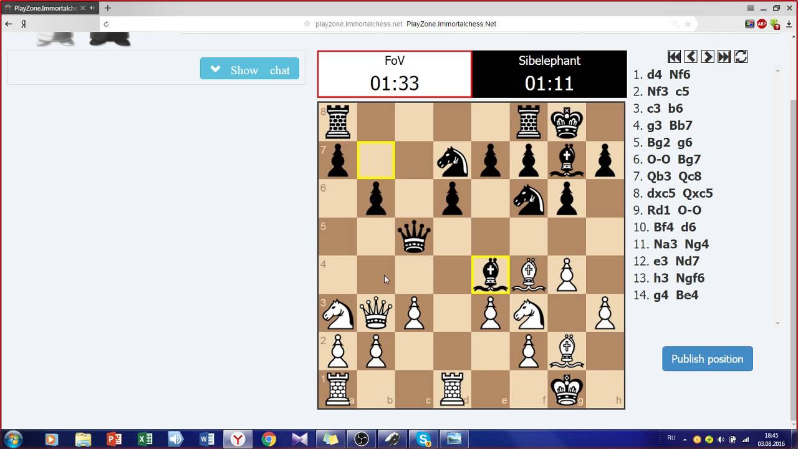Select the black queen on c5
The height and width of the screenshot is (449, 798).
414,237
